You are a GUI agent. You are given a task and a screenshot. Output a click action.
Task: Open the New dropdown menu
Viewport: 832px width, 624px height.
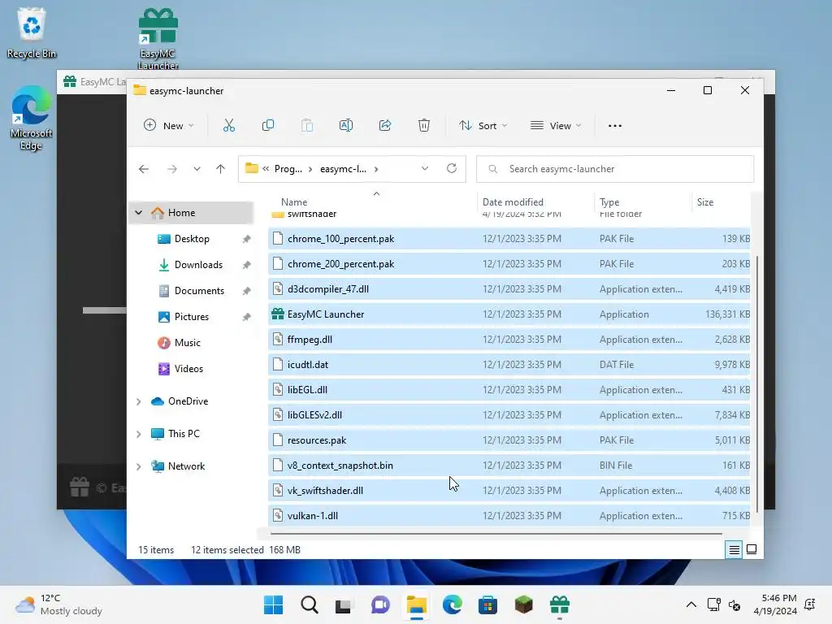169,126
